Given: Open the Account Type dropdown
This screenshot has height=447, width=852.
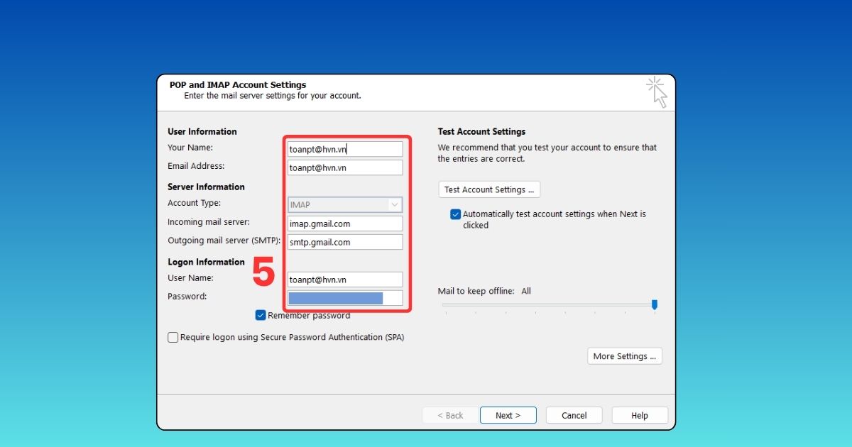Looking at the screenshot, I should tap(344, 204).
